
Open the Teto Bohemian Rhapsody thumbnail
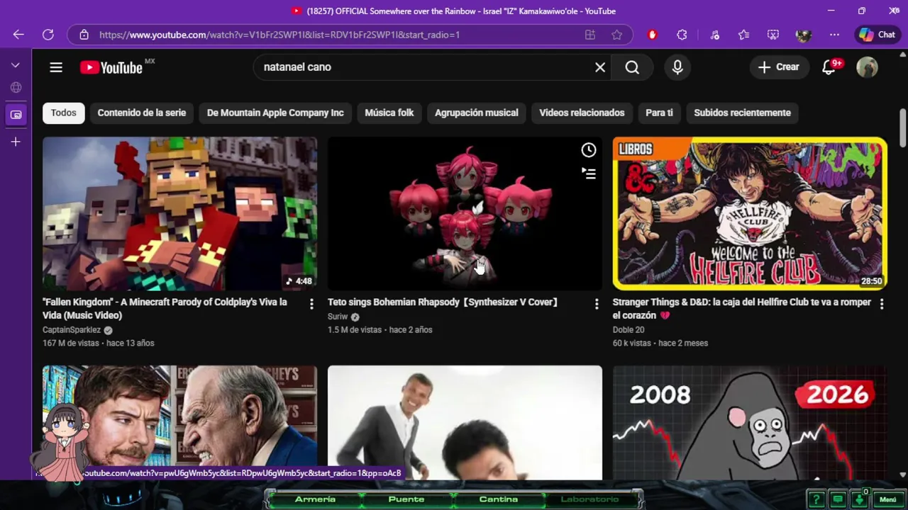pos(465,213)
